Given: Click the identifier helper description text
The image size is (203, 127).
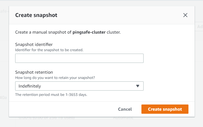Looking at the screenshot, I should 49,50.
